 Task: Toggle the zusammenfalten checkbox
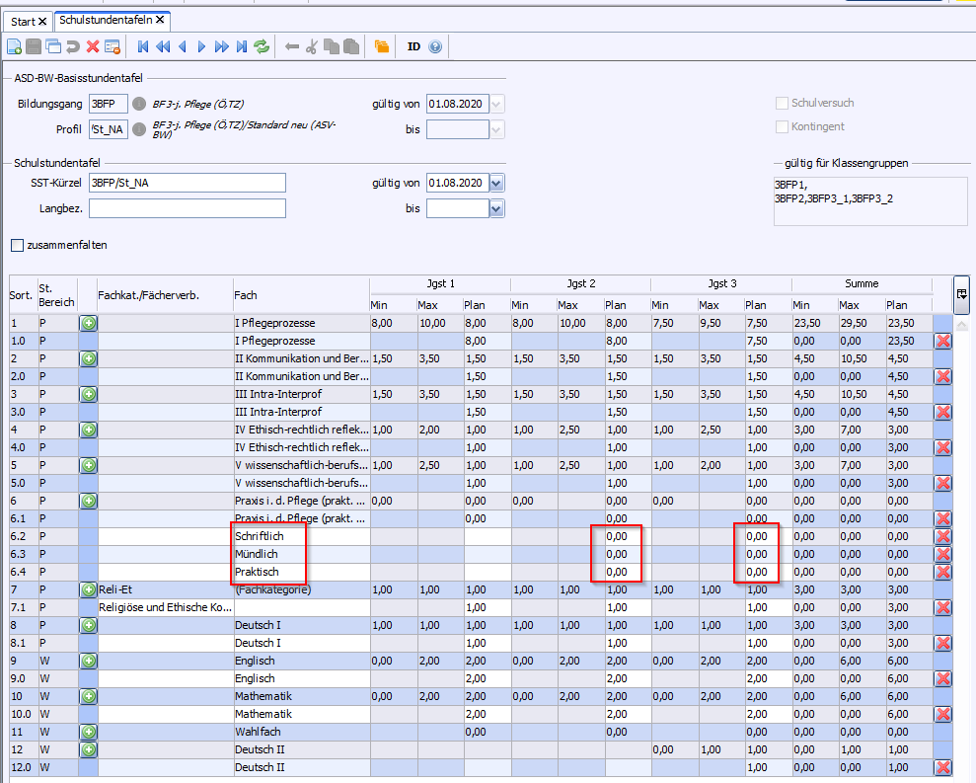pyautogui.click(x=17, y=245)
